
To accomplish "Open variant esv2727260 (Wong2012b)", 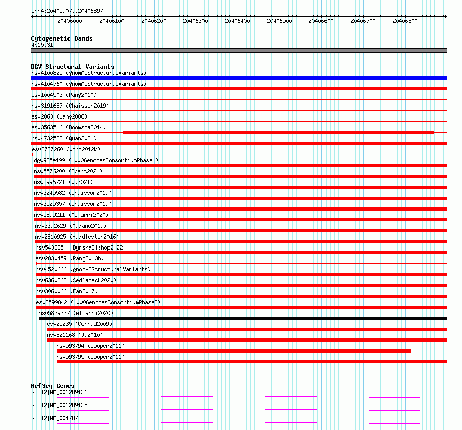I will [66, 149].
